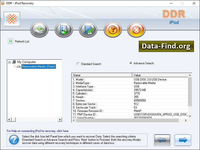Viewport: 200px width, 150px height.
Task: Click the Refresh List icon
Action: tap(10, 41)
